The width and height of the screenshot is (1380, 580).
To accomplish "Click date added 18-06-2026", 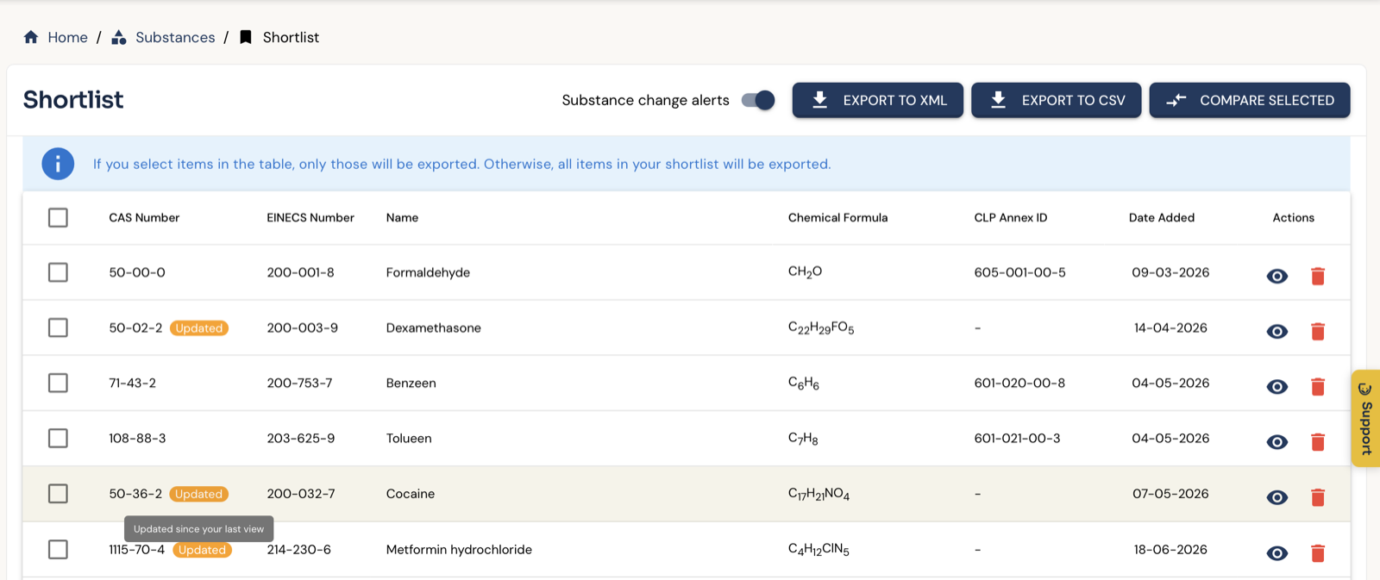I will point(1170,549).
